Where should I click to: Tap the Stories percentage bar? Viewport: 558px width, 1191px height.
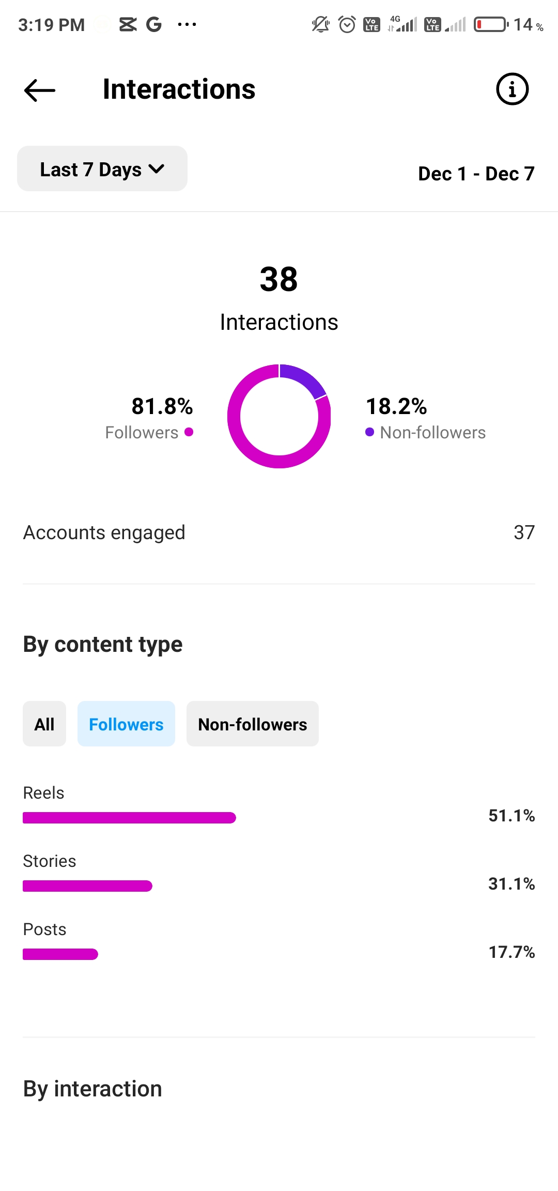click(87, 886)
